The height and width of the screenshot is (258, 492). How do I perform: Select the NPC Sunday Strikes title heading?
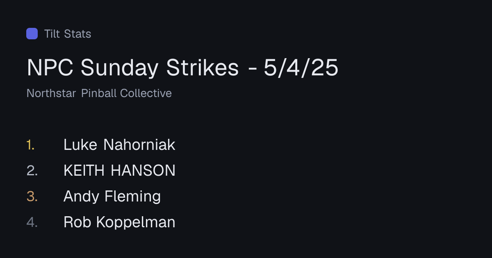tap(182, 68)
